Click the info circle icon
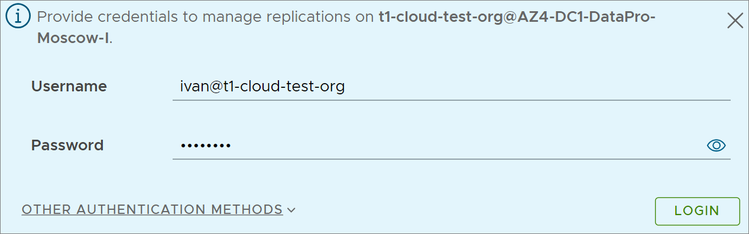749x234 pixels. click(18, 17)
